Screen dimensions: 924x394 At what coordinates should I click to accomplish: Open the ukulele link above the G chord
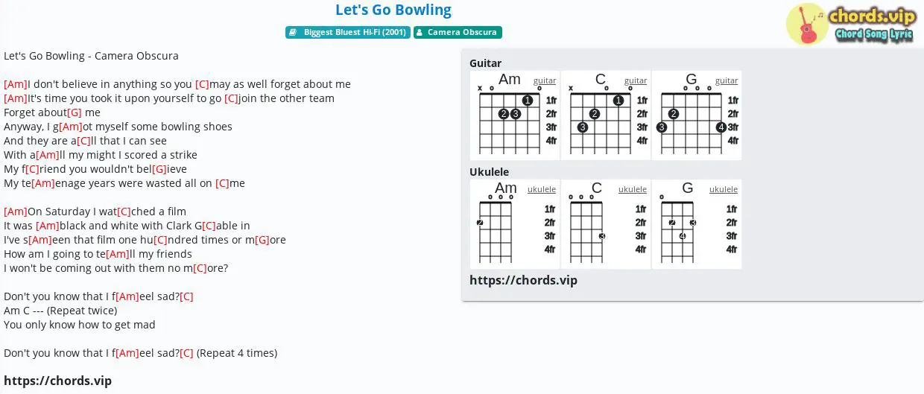click(724, 189)
